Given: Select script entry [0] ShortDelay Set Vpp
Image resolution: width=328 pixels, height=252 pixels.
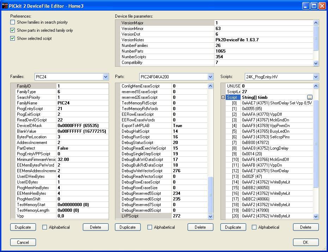Looking at the screenshot, I should (269, 103).
